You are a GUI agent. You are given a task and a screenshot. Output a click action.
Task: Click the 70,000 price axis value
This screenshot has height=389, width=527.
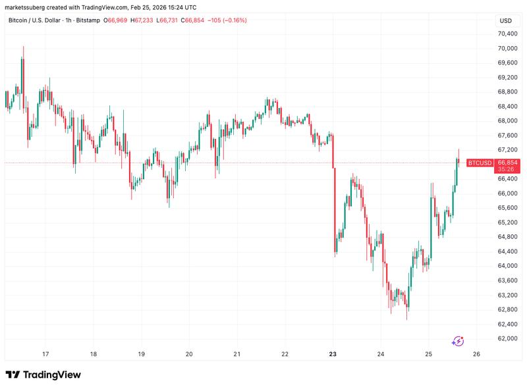[x=507, y=49]
